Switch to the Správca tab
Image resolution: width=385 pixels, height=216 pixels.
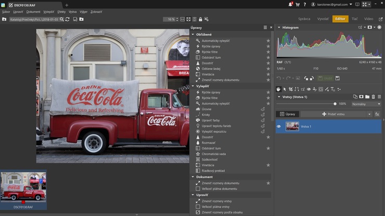(304, 19)
